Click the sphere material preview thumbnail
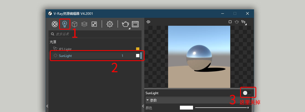Screen dimensions: 305x112 199,57
